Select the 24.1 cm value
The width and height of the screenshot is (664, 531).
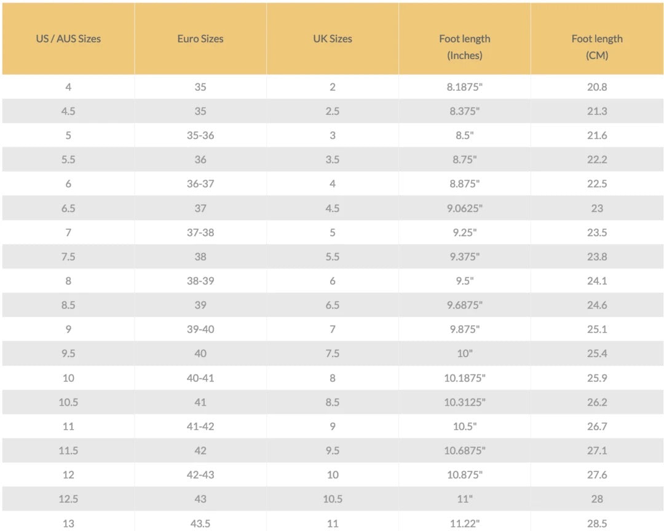597,281
